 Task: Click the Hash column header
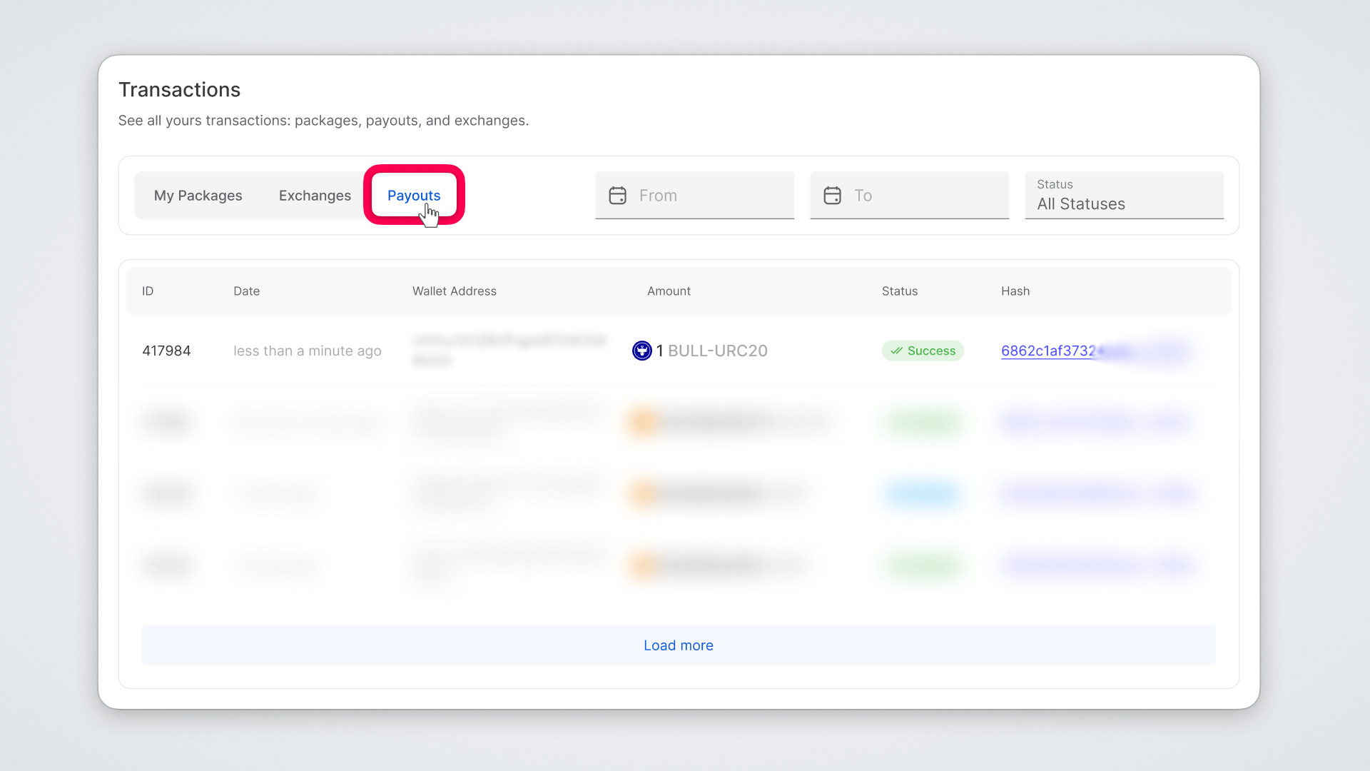[x=1015, y=291]
